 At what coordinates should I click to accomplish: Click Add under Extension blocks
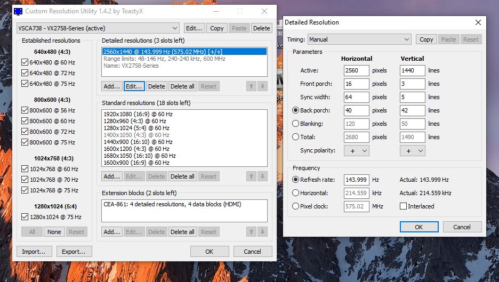point(112,232)
